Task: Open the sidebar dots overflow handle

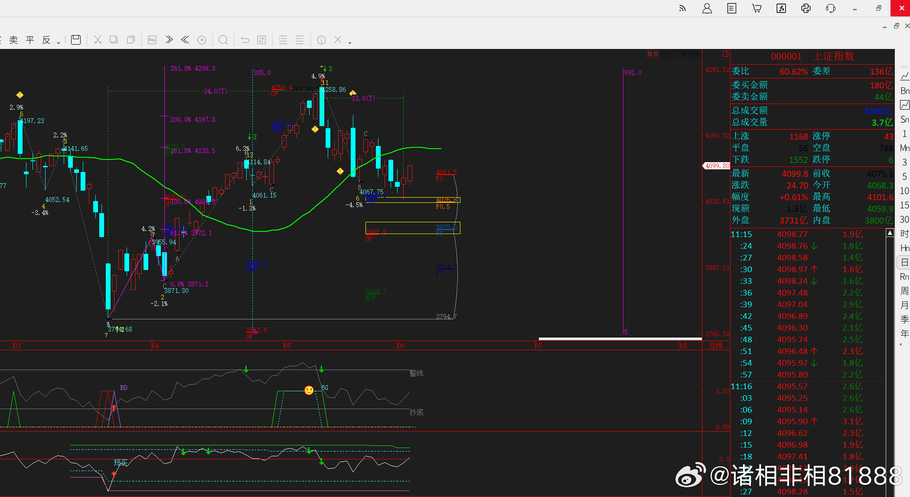Action: pyautogui.click(x=904, y=66)
